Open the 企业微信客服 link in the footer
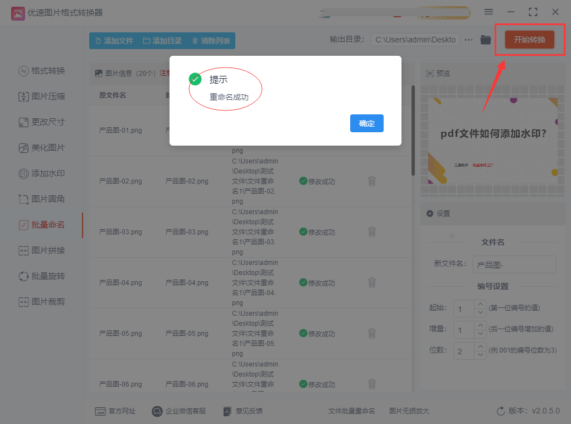This screenshot has height=424, width=571. tap(179, 411)
